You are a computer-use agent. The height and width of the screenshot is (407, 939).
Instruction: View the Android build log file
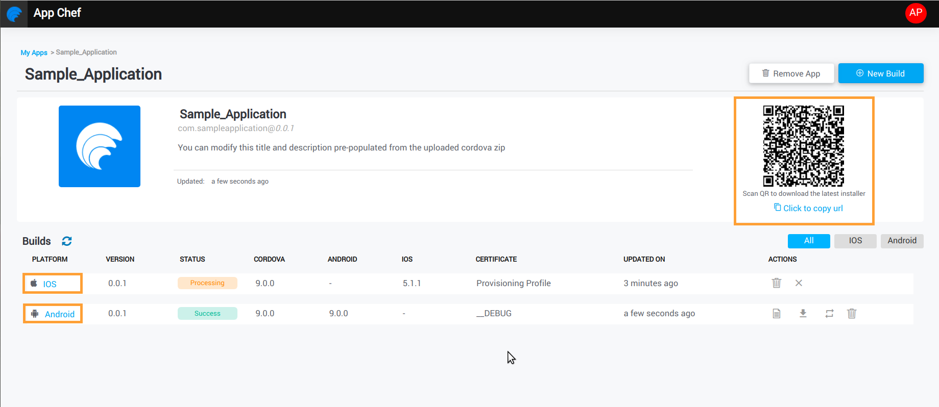coord(776,313)
